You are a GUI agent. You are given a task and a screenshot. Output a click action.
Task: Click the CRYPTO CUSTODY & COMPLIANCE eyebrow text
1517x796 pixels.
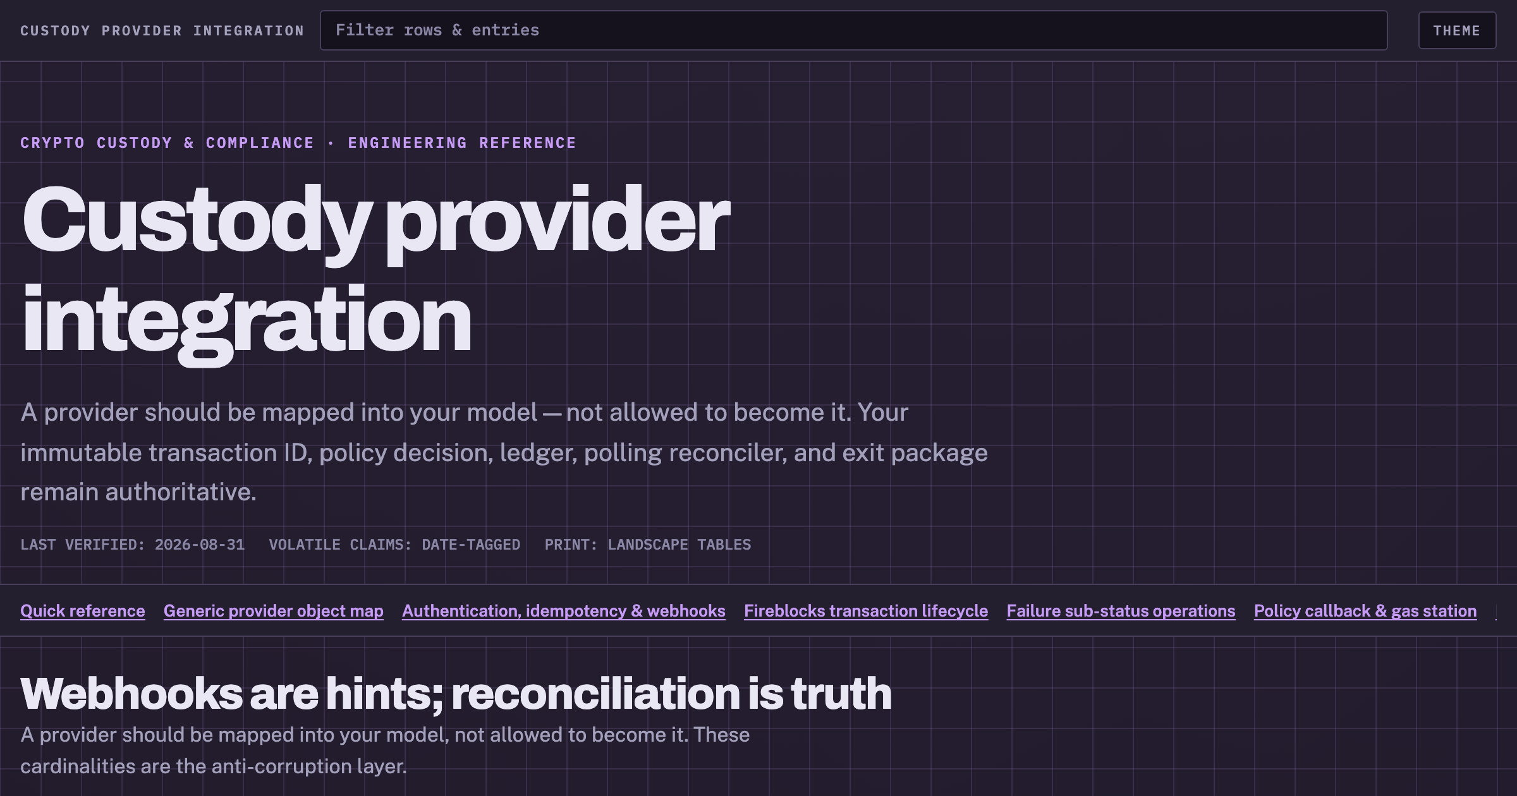pyautogui.click(x=167, y=143)
